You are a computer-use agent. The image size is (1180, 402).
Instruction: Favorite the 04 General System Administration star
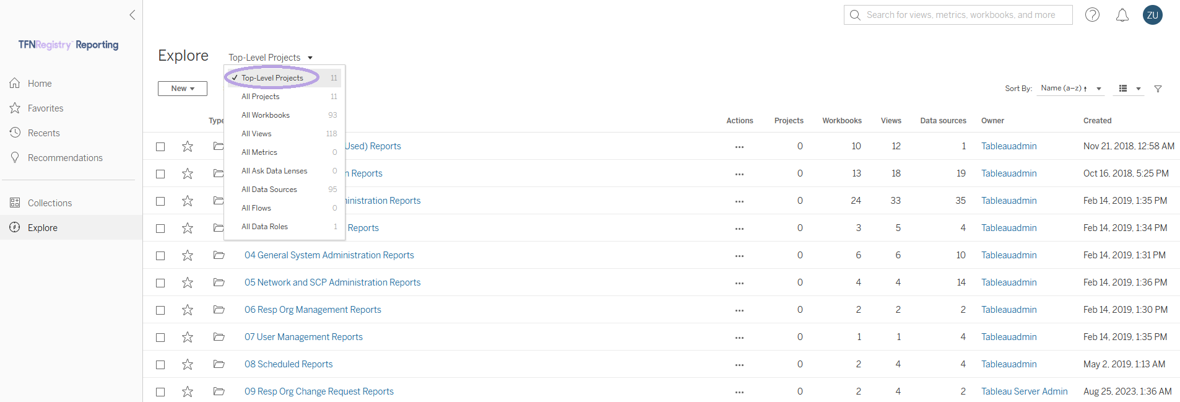188,255
